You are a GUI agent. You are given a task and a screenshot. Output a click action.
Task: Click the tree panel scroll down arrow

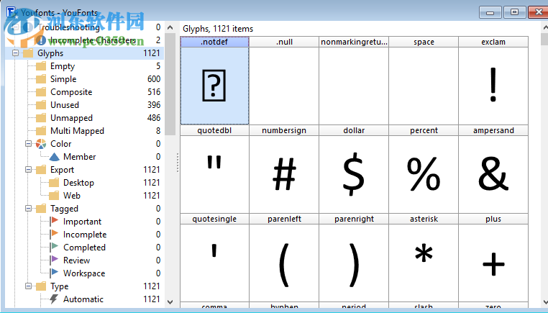click(170, 301)
